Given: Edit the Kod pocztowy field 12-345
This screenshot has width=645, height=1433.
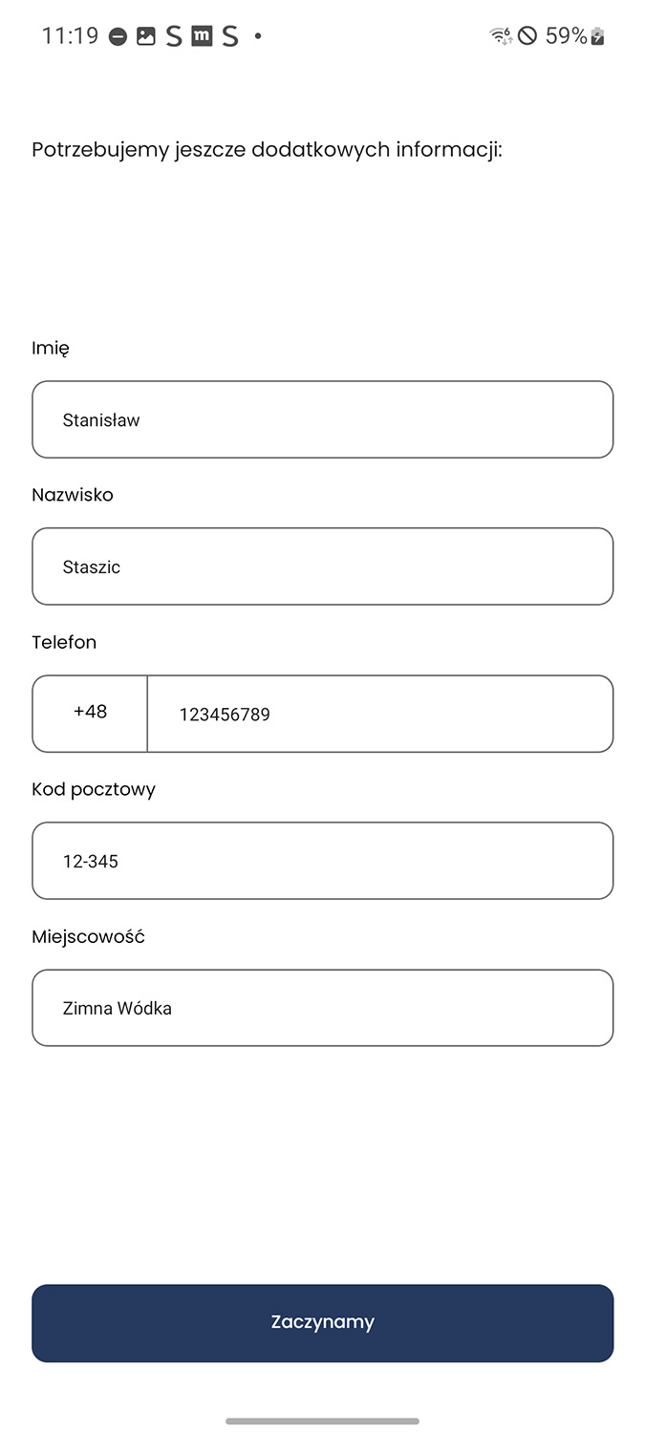Looking at the screenshot, I should pyautogui.click(x=322, y=861).
